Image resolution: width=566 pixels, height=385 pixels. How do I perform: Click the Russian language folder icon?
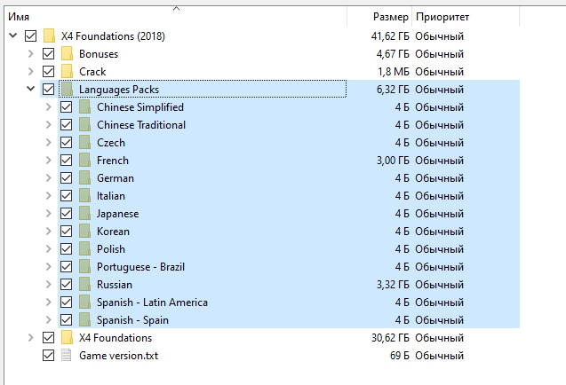point(84,285)
